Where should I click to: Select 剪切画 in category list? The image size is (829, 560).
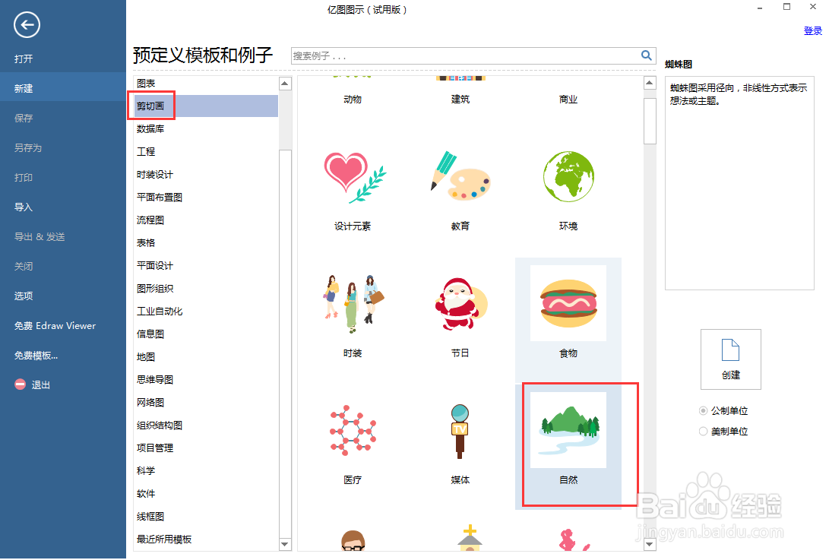click(206, 106)
